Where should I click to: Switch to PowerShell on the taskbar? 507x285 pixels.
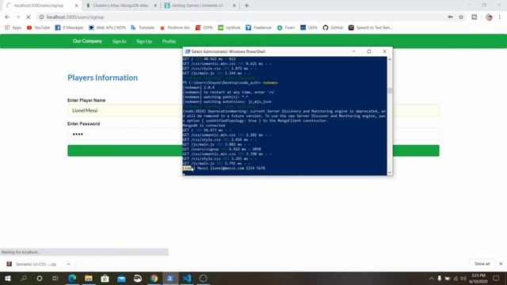click(170, 278)
